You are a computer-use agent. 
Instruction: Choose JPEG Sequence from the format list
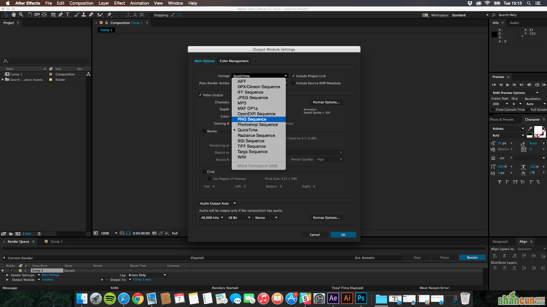coord(259,98)
